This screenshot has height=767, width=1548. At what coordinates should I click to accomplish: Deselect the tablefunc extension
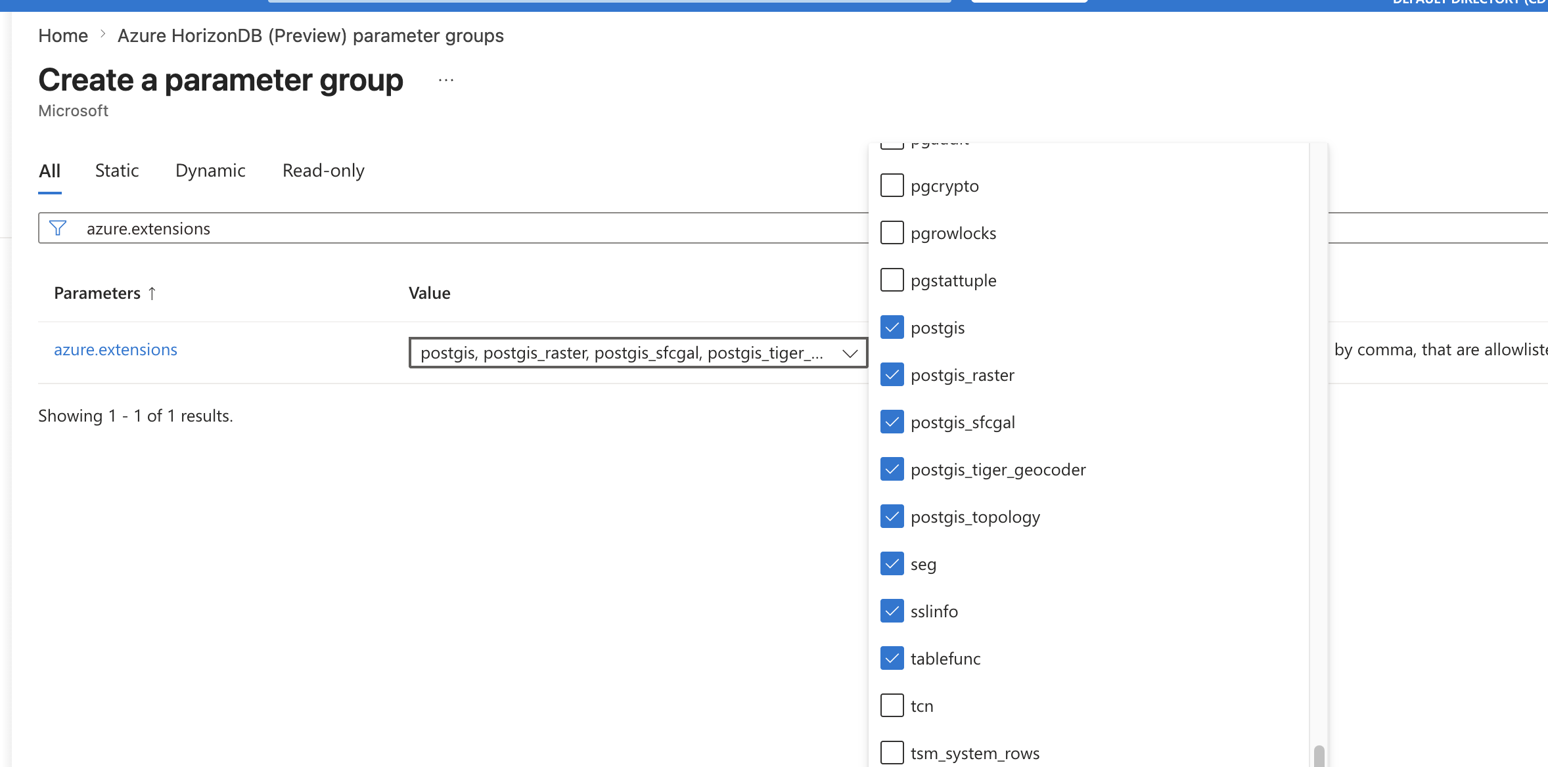click(x=892, y=658)
